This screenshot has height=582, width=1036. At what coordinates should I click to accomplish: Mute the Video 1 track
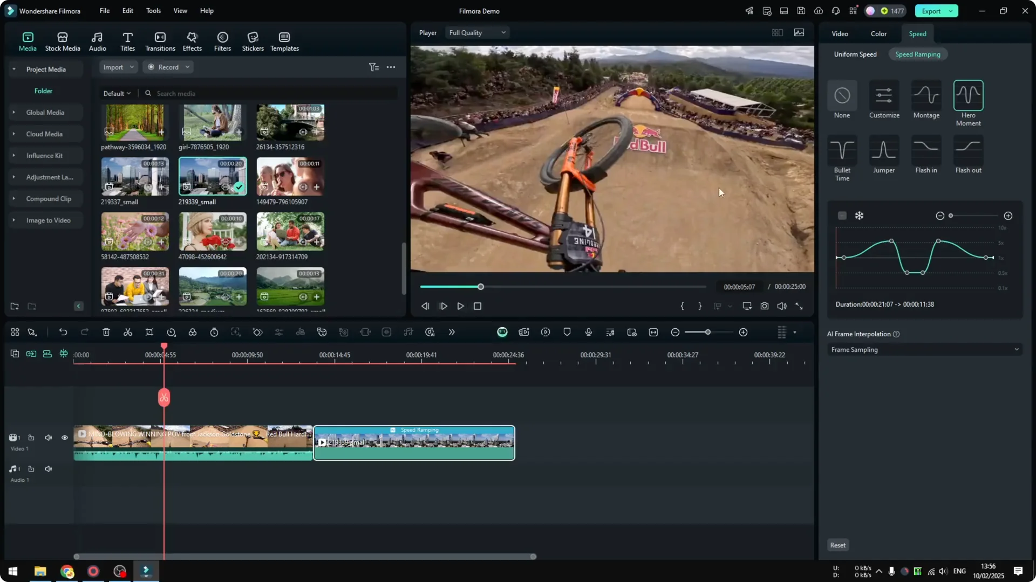(48, 438)
